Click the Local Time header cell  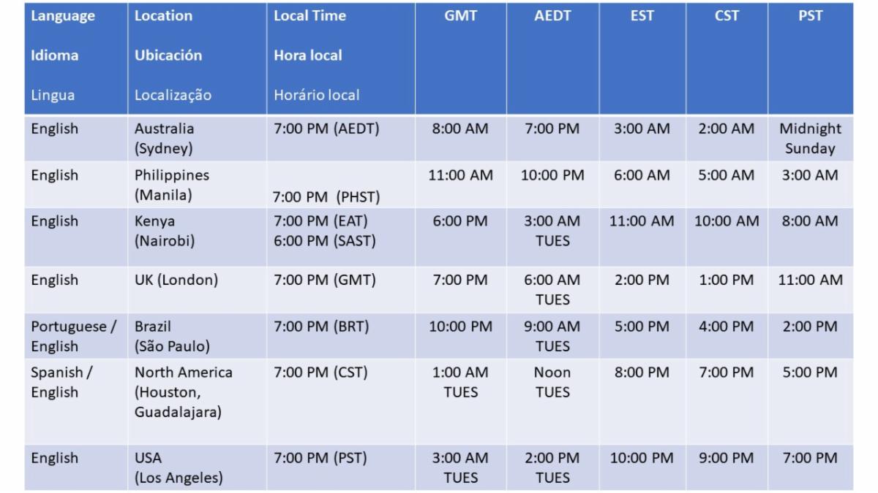point(309,16)
